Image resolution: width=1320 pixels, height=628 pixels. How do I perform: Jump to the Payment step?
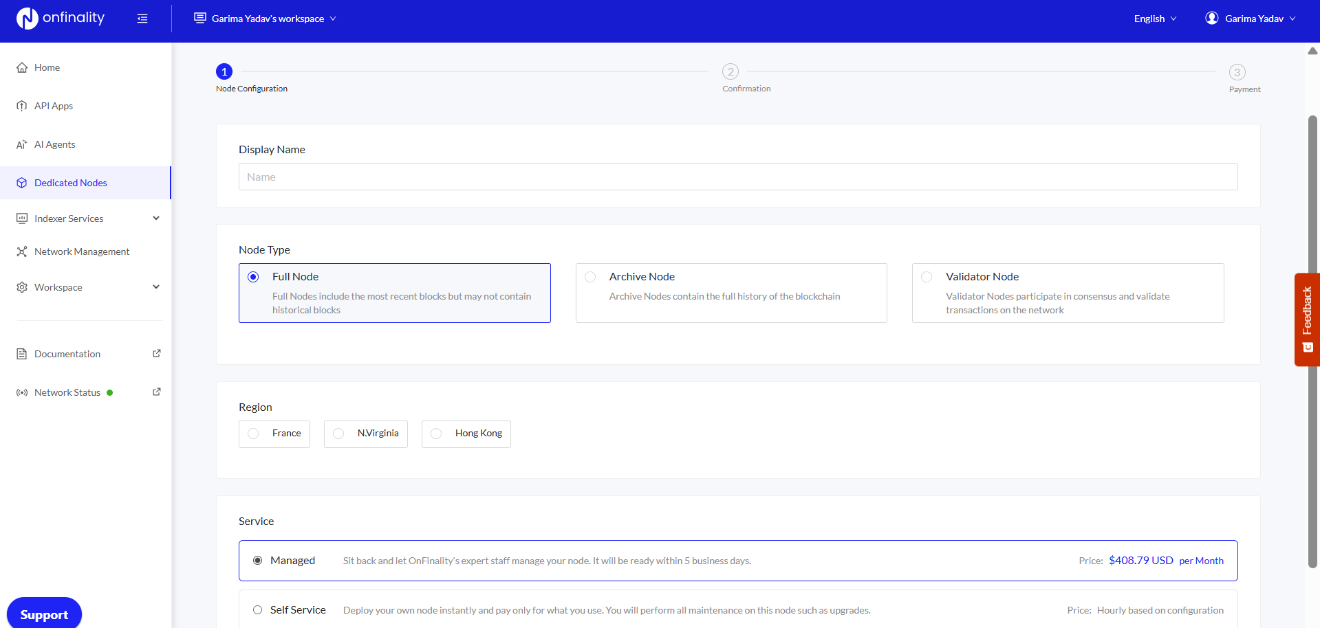coord(1237,72)
